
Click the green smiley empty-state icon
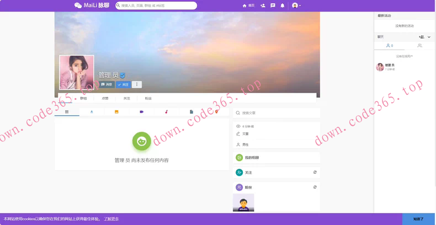click(142, 141)
